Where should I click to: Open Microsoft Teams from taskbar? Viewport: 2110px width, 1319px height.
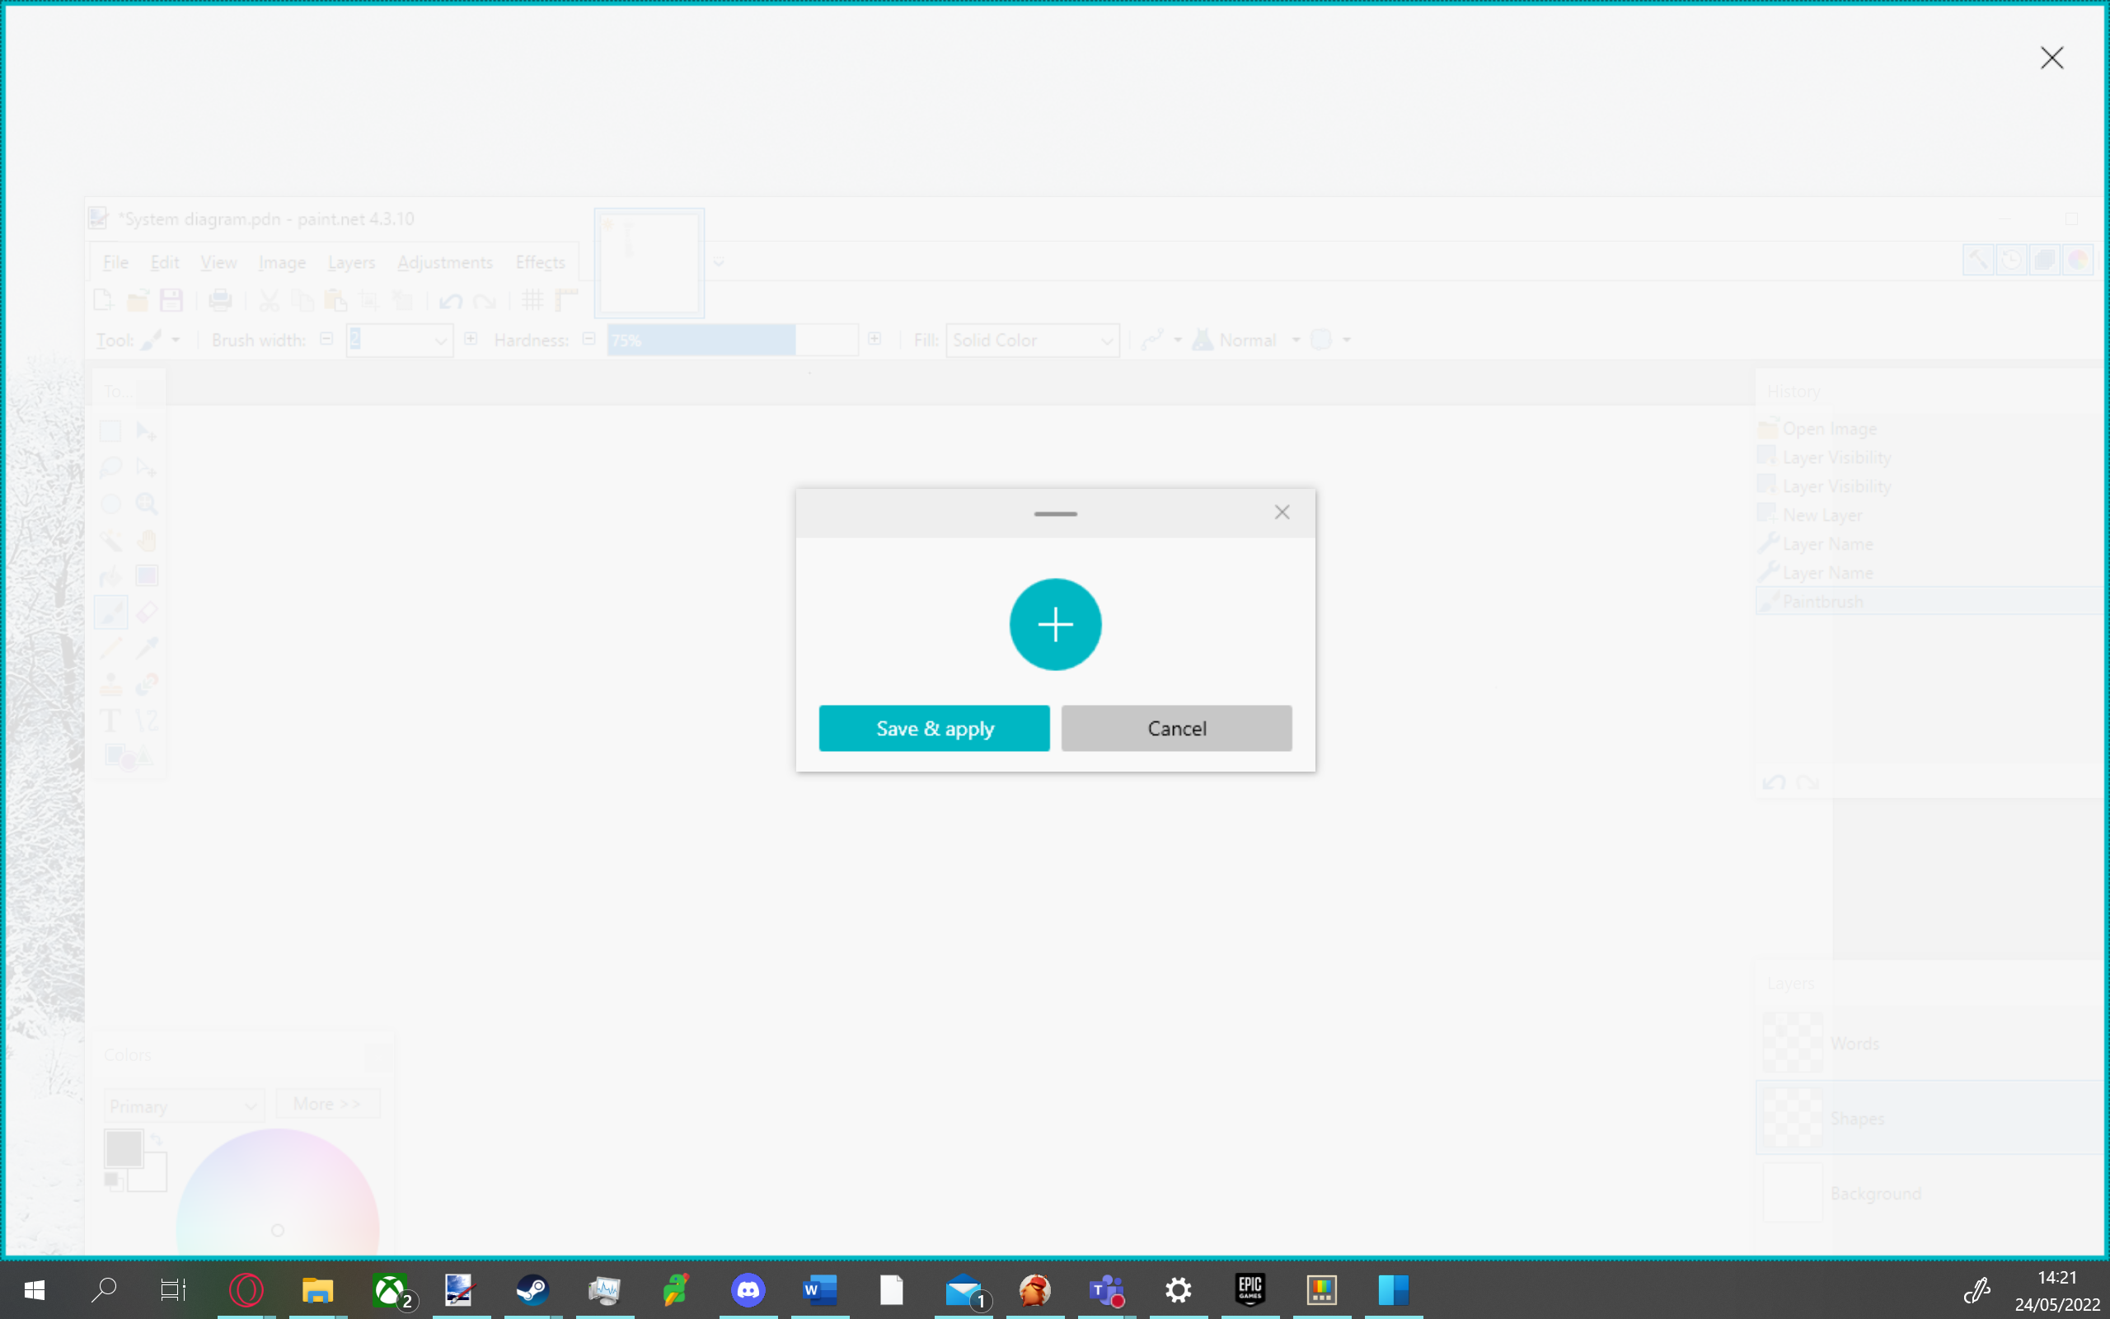(x=1105, y=1289)
